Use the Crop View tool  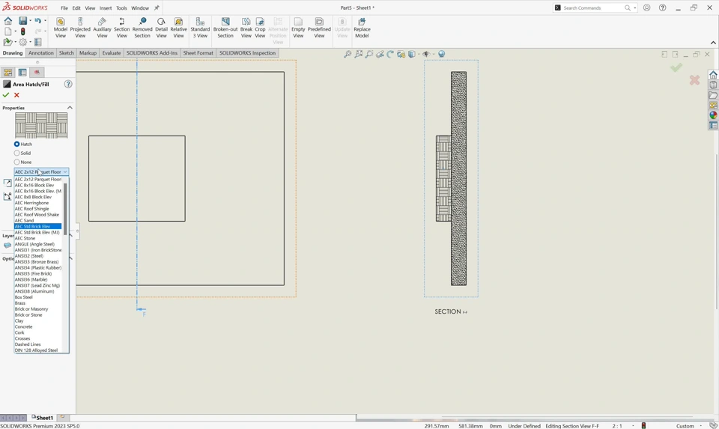[260, 28]
